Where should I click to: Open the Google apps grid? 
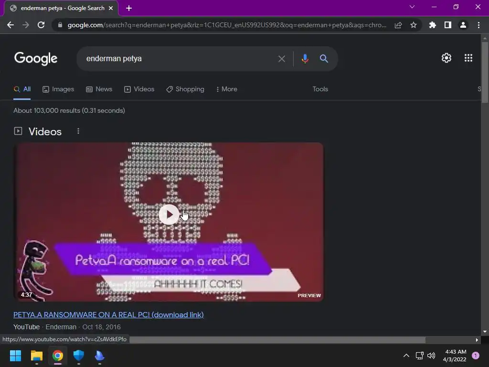coord(468,58)
